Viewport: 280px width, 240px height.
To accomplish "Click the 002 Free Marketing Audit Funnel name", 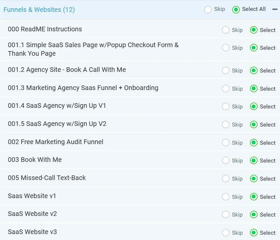I will click(55, 142).
